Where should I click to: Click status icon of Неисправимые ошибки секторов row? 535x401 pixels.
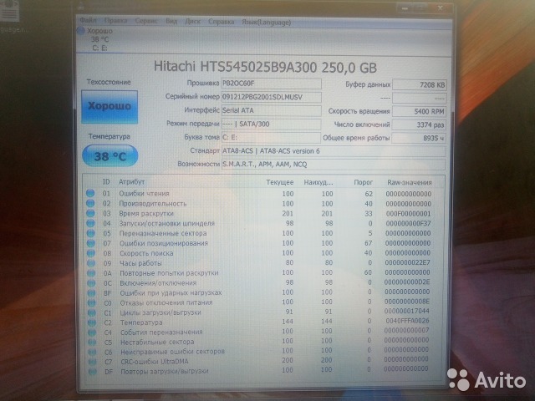(x=92, y=352)
